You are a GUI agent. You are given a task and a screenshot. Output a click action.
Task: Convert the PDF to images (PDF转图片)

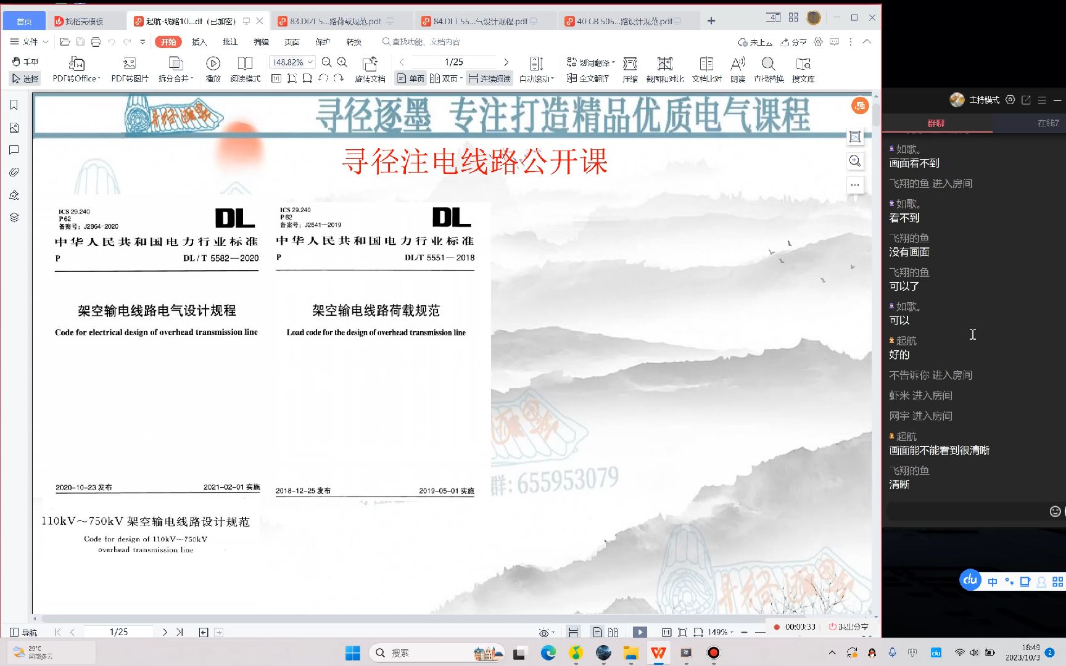click(x=130, y=70)
